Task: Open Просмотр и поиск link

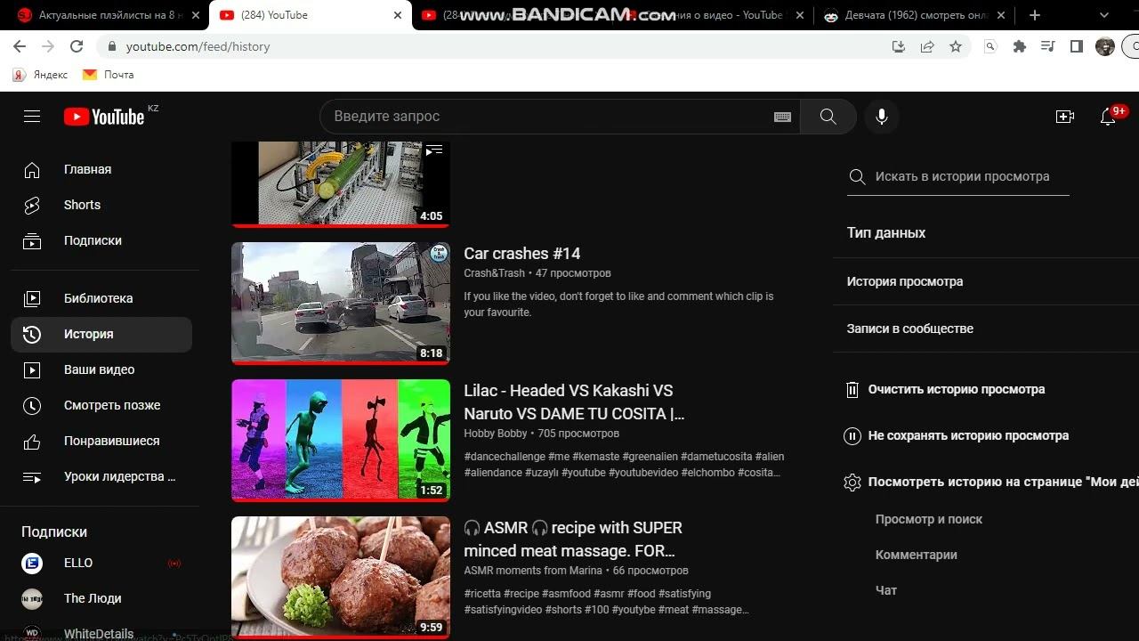Action: (929, 519)
